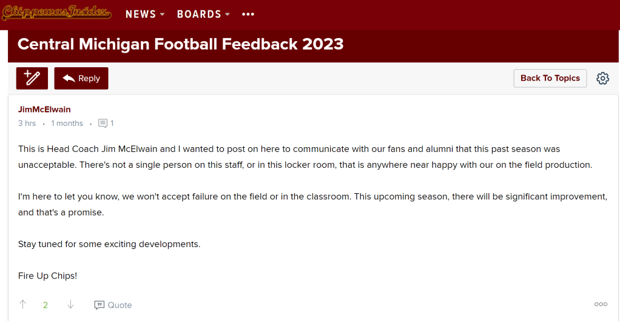
Task: Click the Stay tuned for exciting developments line
Action: click(x=109, y=244)
